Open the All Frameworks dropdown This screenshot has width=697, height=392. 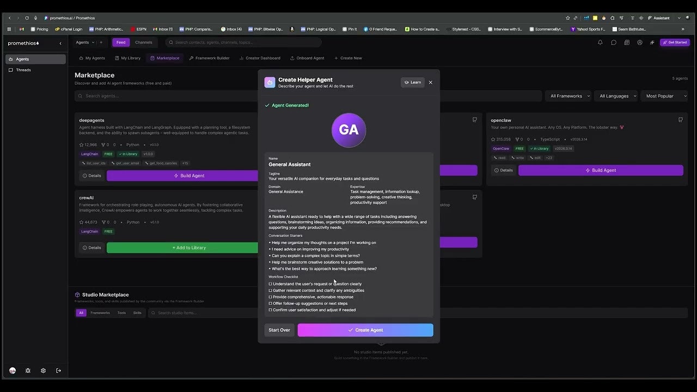tap(570, 96)
